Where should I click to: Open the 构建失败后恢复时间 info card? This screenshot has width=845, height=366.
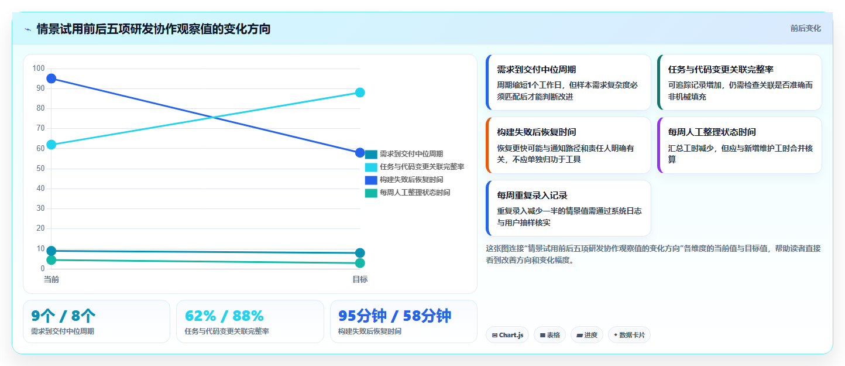click(x=568, y=145)
